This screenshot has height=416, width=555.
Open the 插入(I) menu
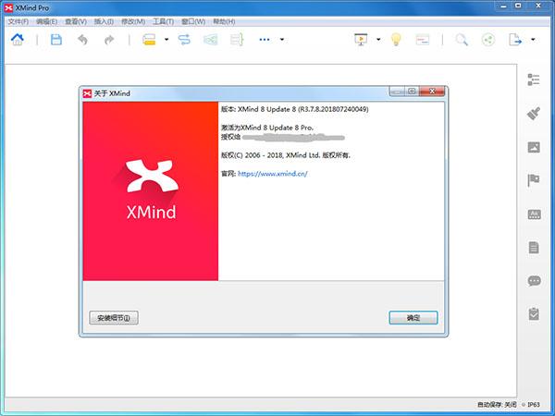coord(104,21)
